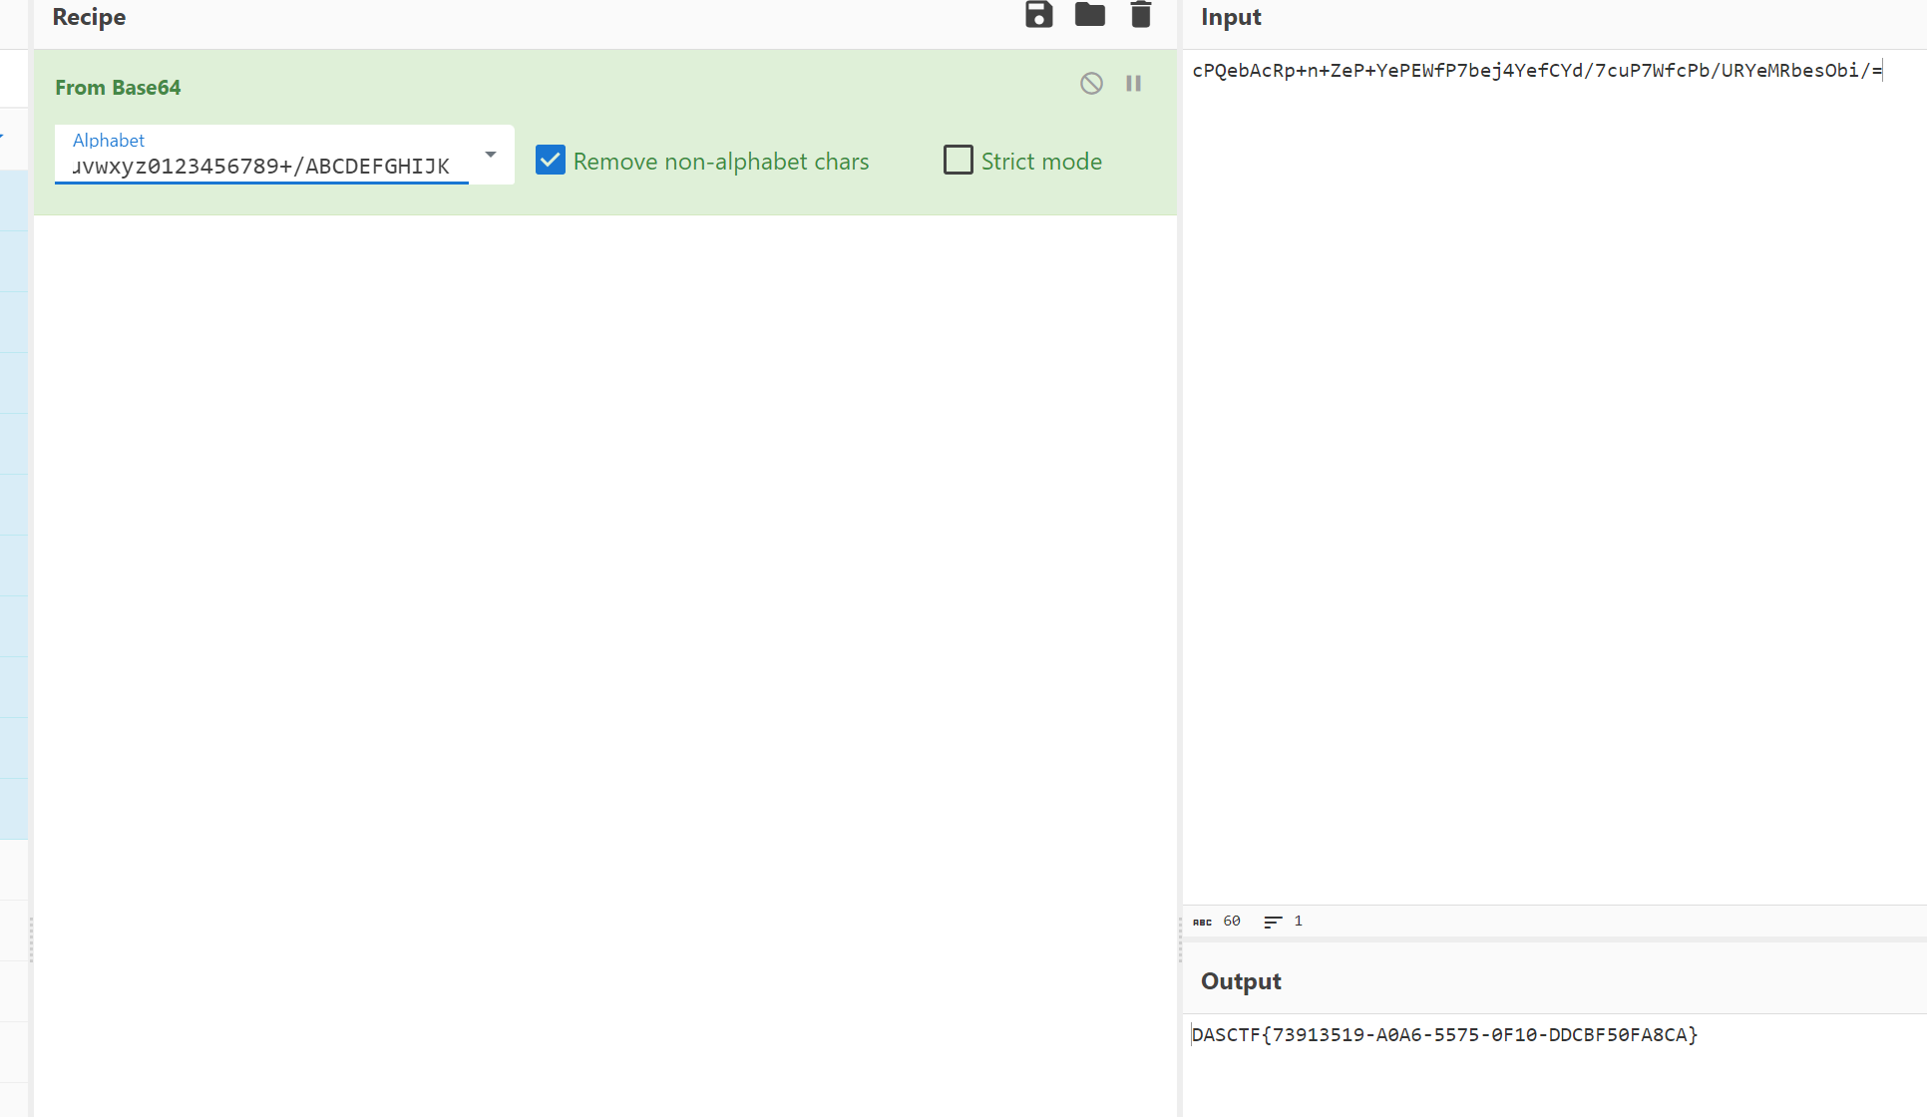The width and height of the screenshot is (1927, 1117).
Task: Click the Save recipe floppy disk icon
Action: click(x=1038, y=15)
